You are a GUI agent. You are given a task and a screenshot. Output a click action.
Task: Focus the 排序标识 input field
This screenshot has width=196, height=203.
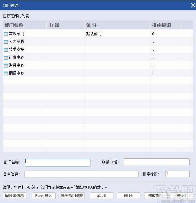[177, 174]
